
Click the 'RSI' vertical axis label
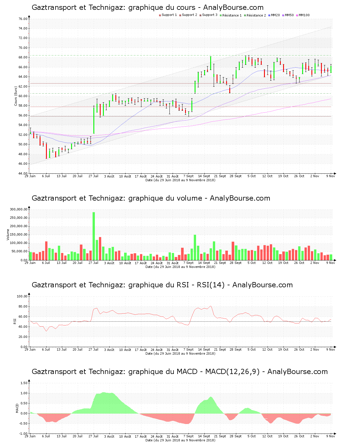coord(15,321)
